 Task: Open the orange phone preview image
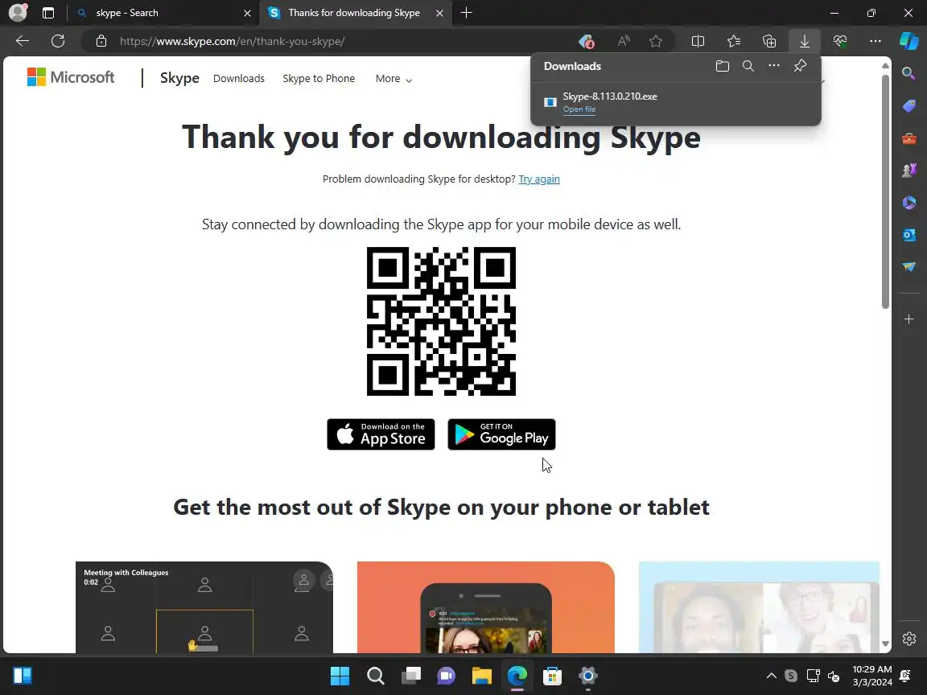click(485, 607)
